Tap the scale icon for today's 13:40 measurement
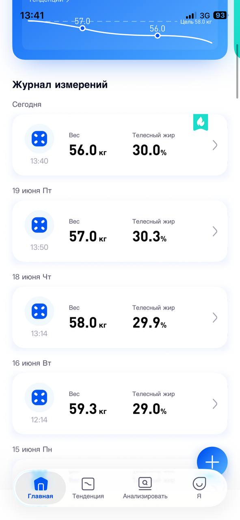Screen dimensions: 240x520 pos(39,139)
